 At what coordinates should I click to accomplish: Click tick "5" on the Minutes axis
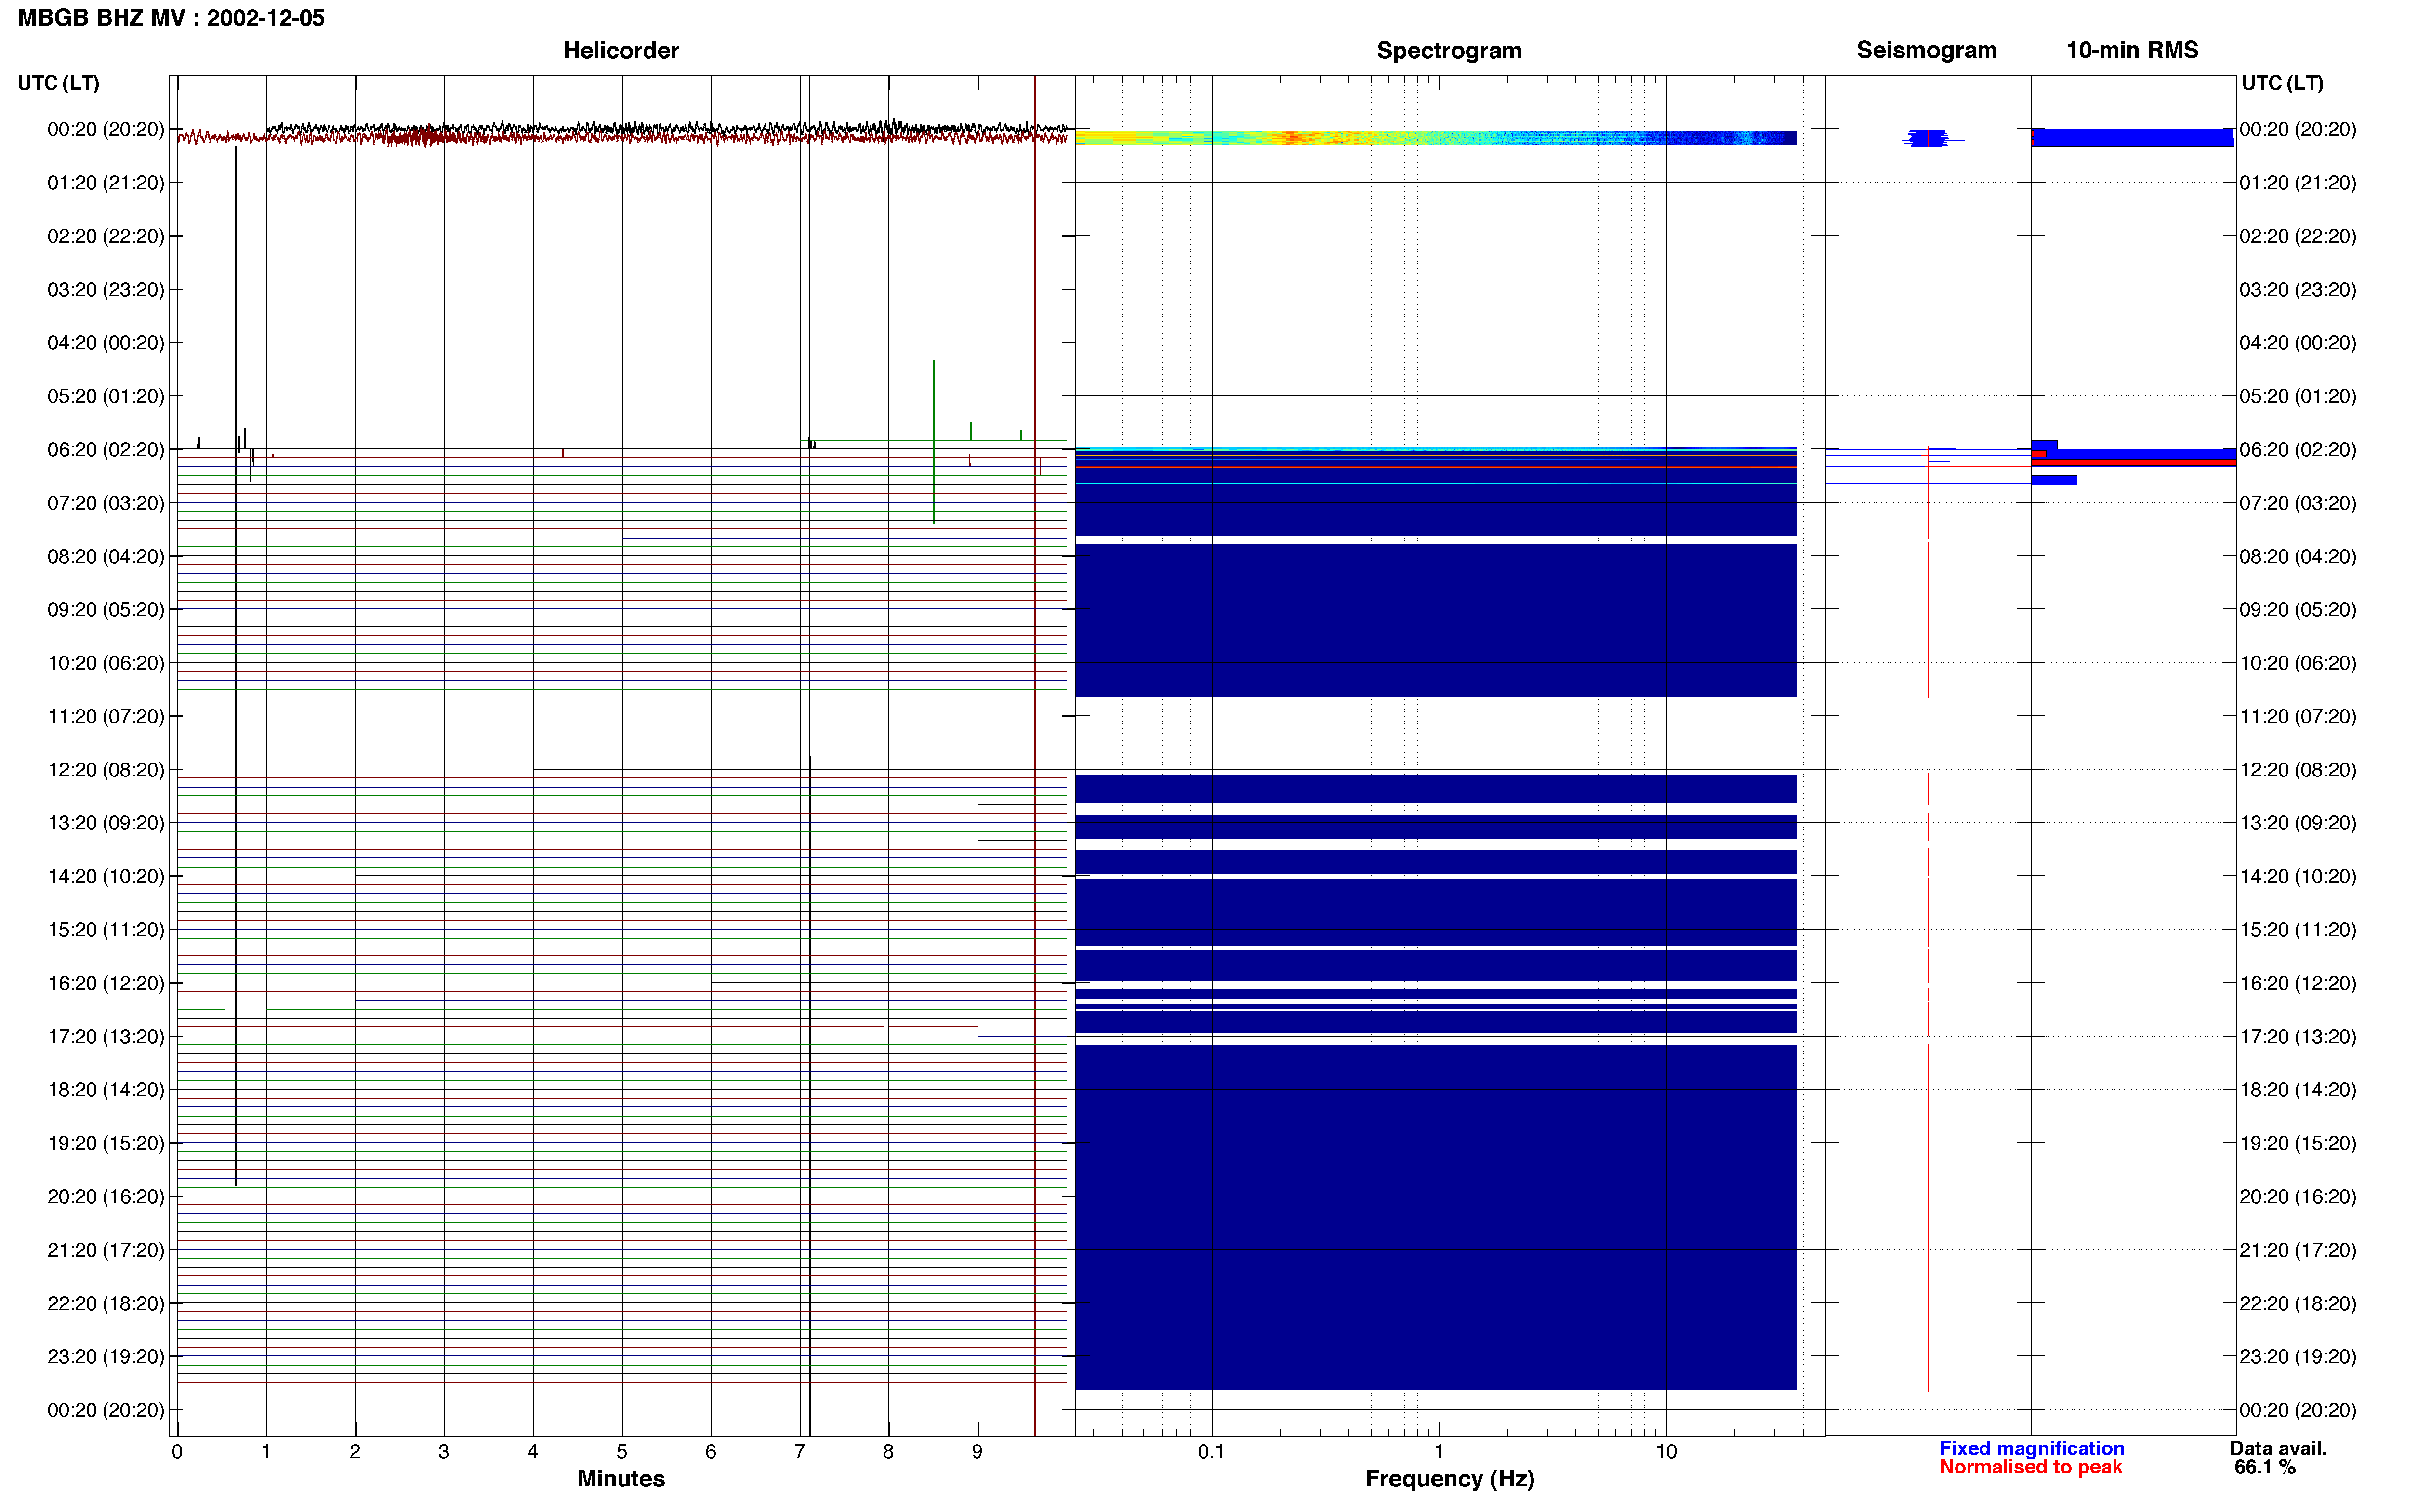coord(622,1451)
